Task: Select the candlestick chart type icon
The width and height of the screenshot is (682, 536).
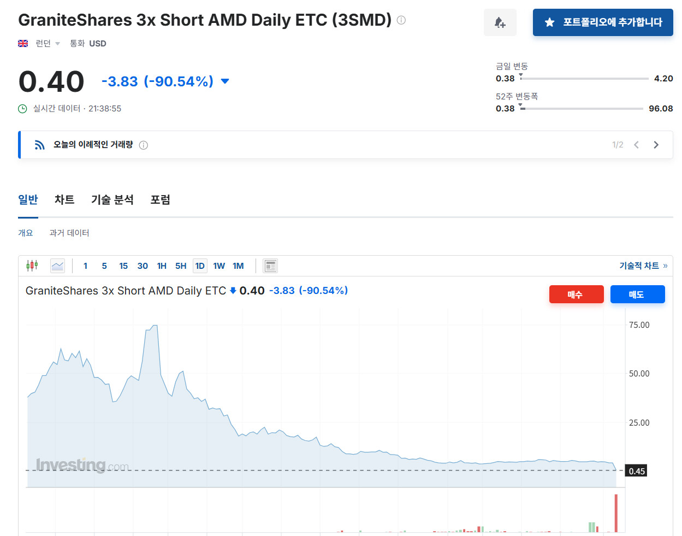Action: coord(32,266)
